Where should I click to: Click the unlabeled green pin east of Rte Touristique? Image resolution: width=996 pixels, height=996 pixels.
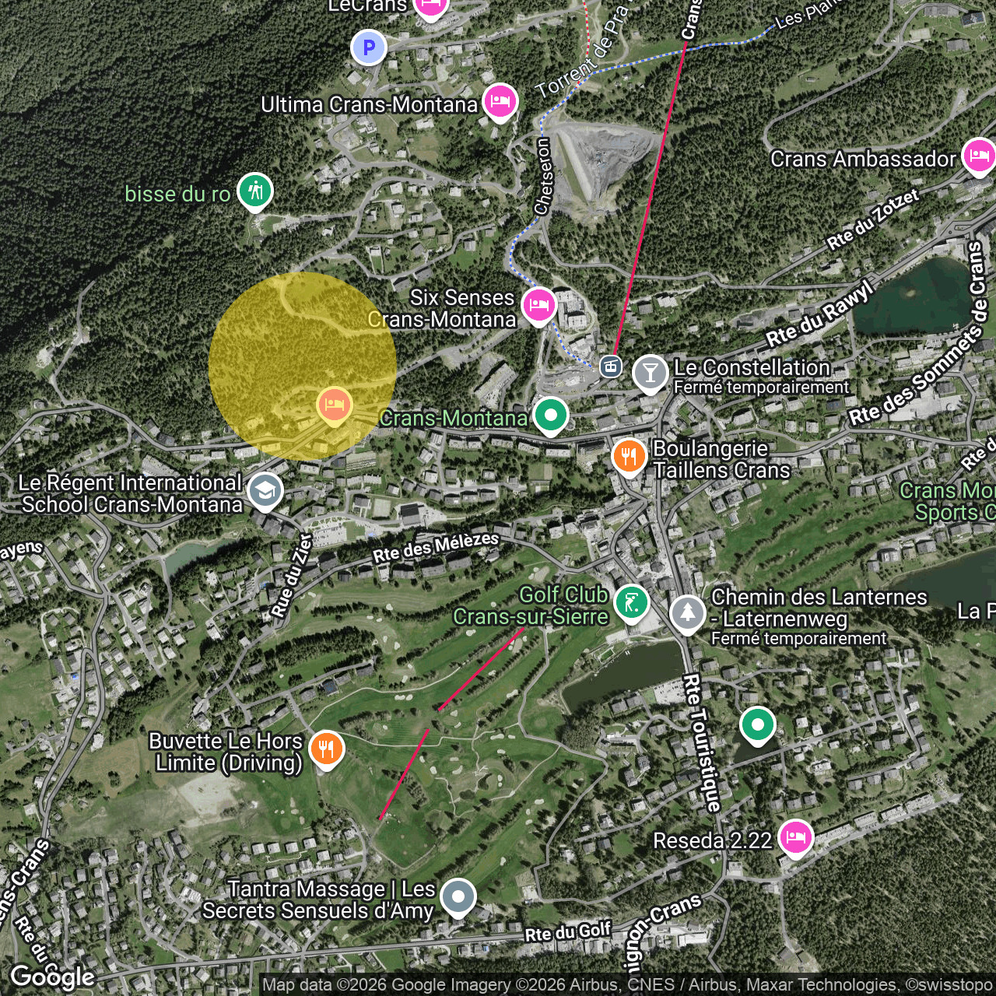pos(757,726)
